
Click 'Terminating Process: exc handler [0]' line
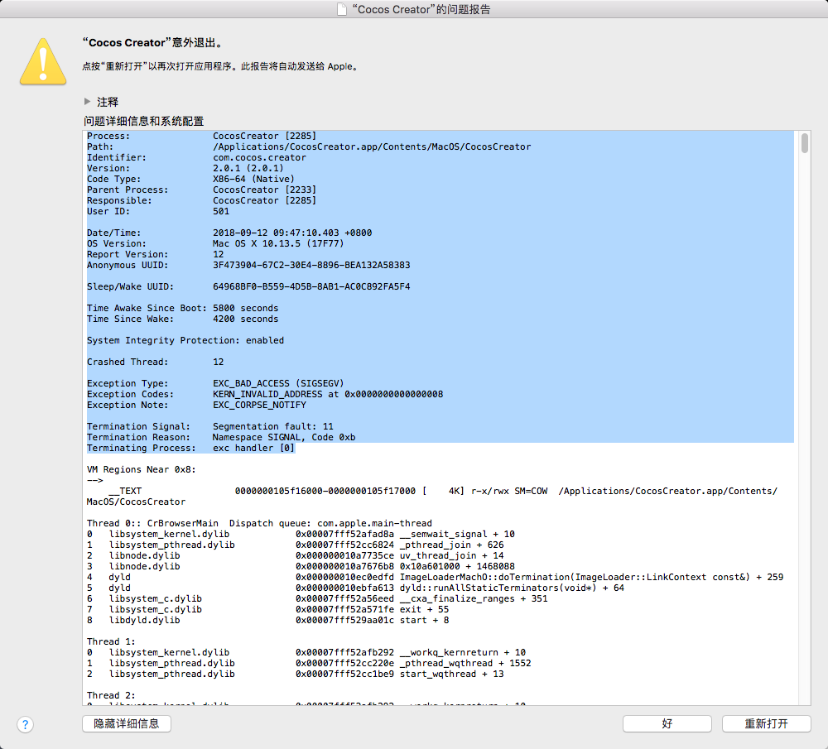point(190,448)
